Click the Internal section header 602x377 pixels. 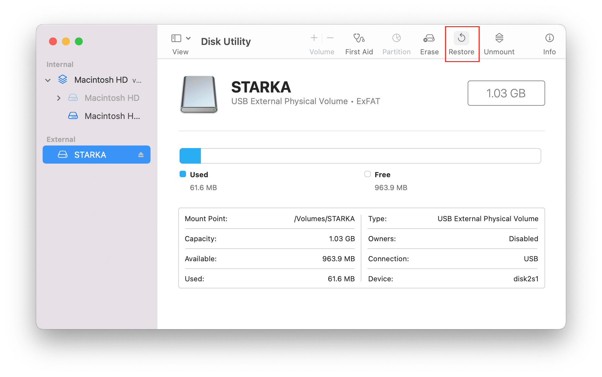point(60,64)
